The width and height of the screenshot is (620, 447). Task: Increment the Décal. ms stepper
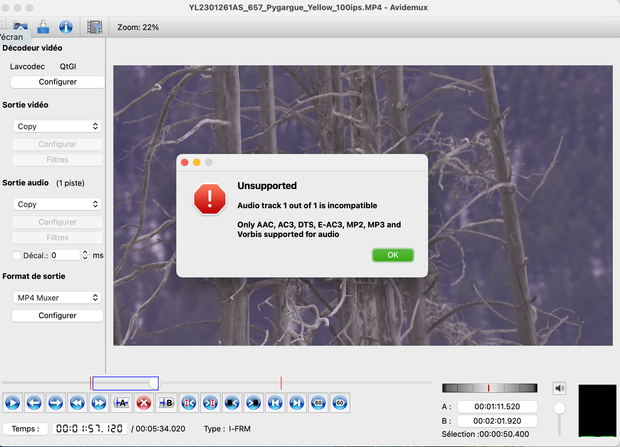coord(85,252)
